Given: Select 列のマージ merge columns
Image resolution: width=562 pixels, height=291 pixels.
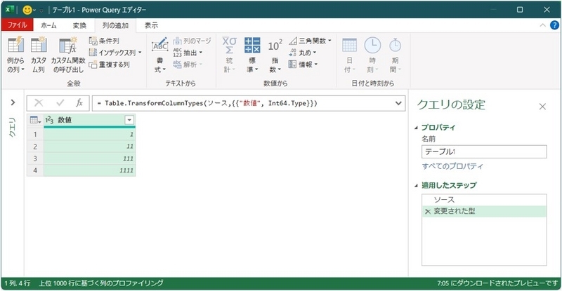Looking at the screenshot, I should tap(192, 41).
